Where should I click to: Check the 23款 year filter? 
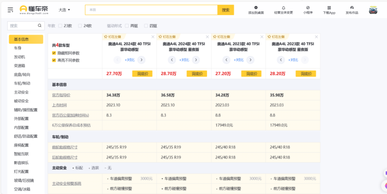click(x=60, y=26)
